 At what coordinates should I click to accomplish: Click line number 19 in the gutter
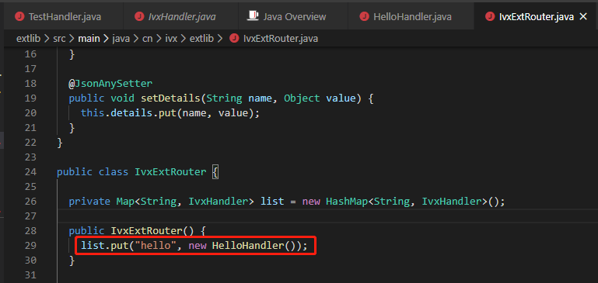(30, 98)
